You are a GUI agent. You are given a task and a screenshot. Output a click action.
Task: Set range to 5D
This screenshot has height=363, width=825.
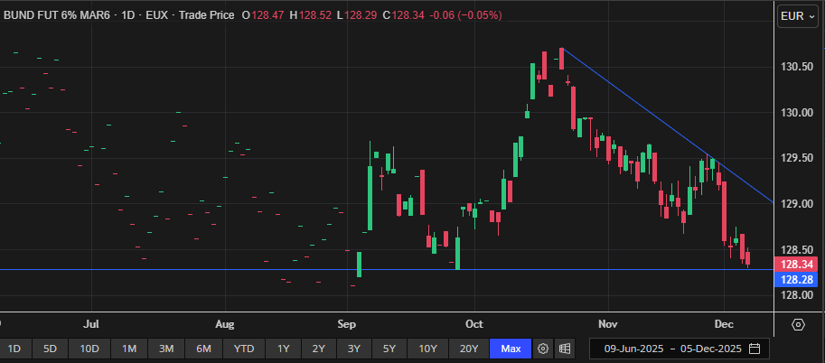50,349
